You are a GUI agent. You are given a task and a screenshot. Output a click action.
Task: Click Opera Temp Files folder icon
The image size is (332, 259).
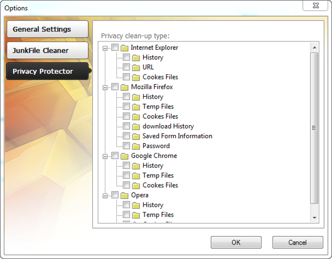click(136, 215)
